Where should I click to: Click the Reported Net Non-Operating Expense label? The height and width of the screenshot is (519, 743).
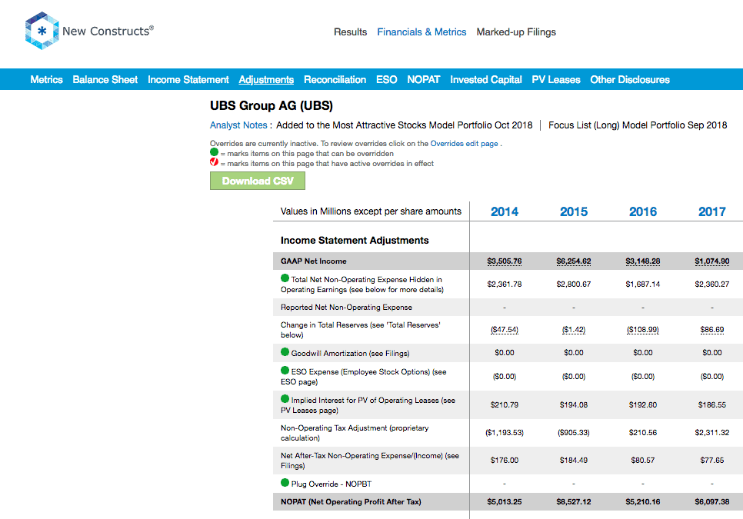[x=346, y=308]
